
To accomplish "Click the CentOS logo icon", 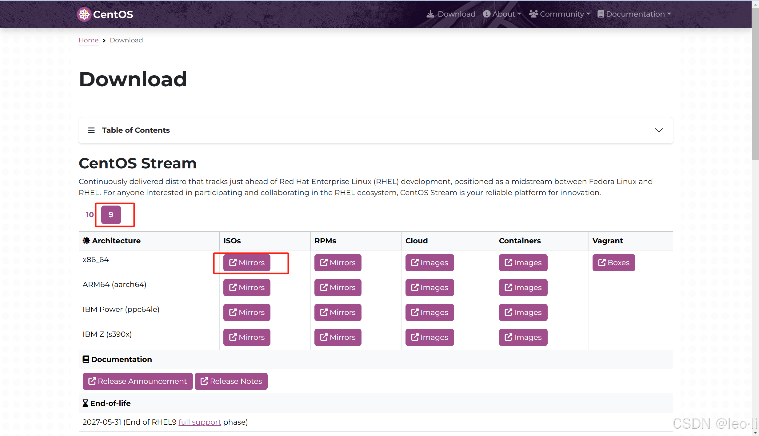I will [x=84, y=14].
